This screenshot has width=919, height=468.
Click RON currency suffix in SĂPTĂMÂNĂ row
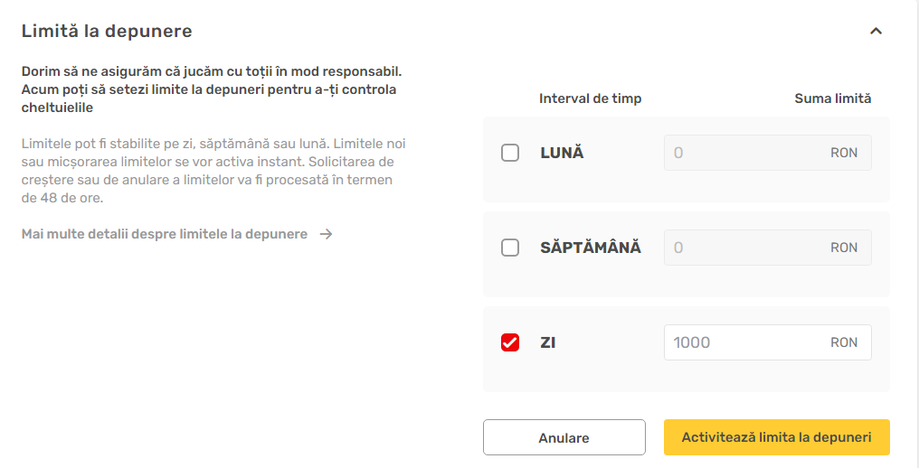pyautogui.click(x=843, y=248)
